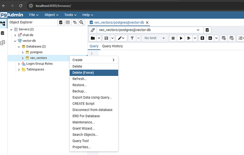Click the Filter funnel icon
The image size is (244, 155).
[132, 38]
